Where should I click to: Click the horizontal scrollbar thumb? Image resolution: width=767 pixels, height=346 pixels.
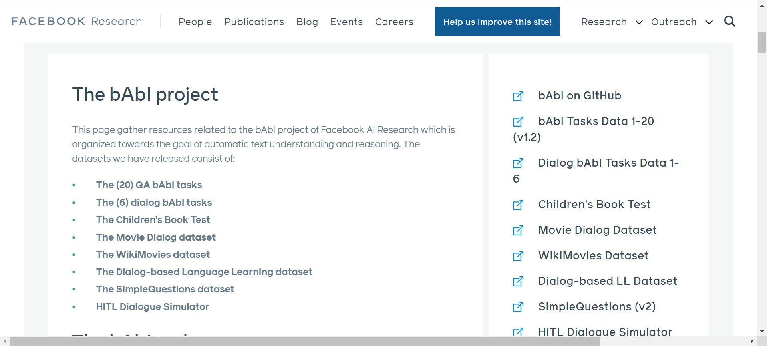coord(304,342)
